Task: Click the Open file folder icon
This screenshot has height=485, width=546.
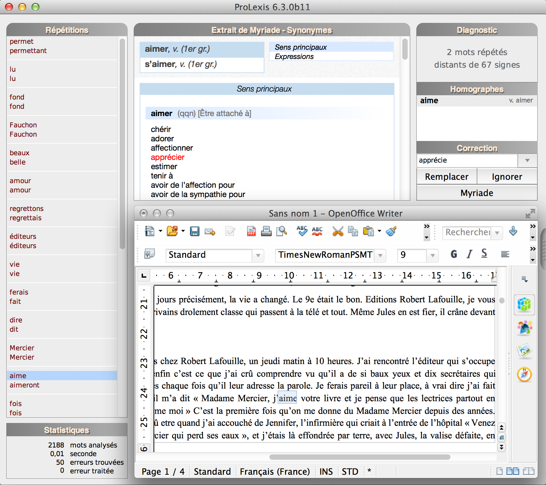Action: point(172,231)
